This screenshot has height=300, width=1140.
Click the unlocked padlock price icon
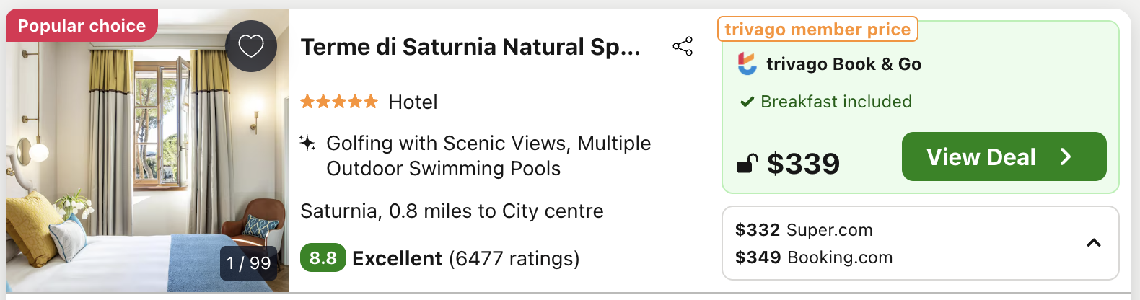point(747,164)
